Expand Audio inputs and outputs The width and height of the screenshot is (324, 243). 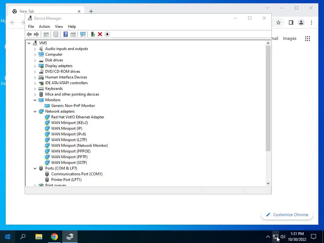coord(35,49)
